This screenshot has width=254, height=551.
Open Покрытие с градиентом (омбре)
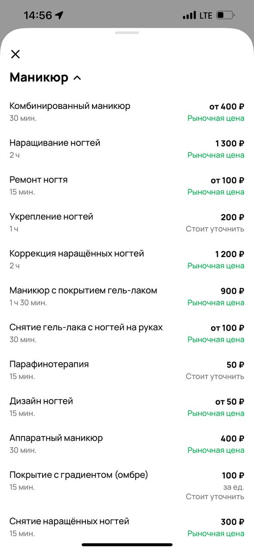(127, 485)
